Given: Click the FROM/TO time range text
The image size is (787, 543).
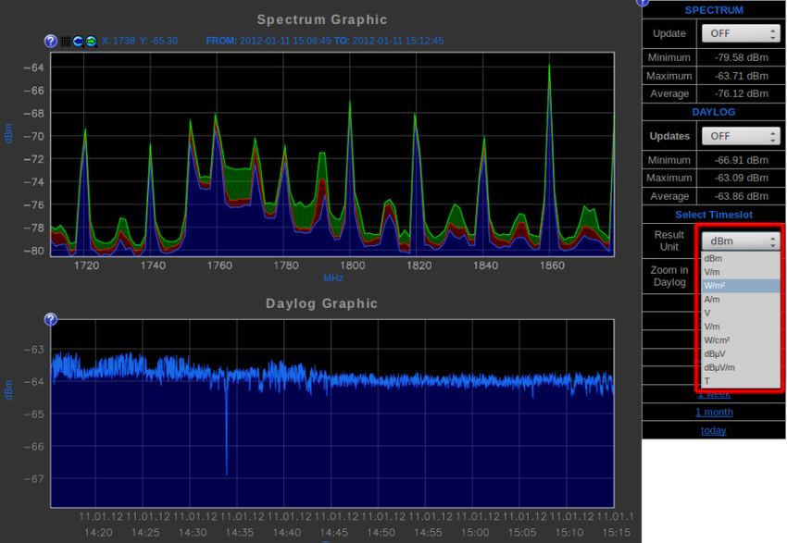Looking at the screenshot, I should [325, 41].
